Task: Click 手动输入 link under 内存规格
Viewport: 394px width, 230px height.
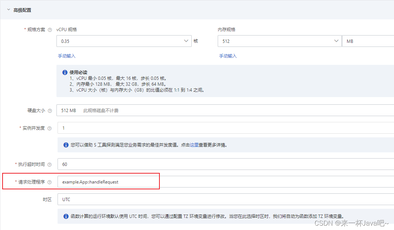Action: (228, 56)
